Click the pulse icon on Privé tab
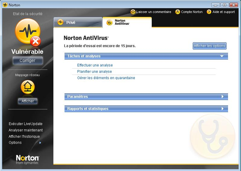241x171 pixels. (60, 22)
